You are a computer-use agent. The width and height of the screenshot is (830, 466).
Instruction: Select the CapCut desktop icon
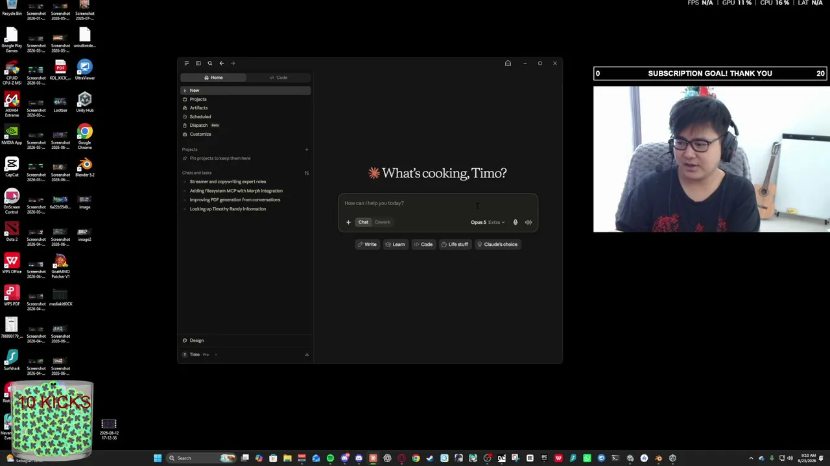[12, 167]
